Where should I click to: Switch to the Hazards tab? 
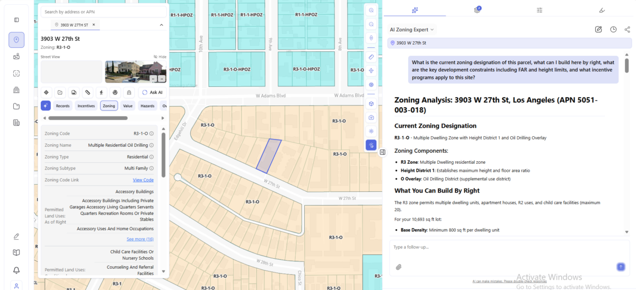(147, 106)
